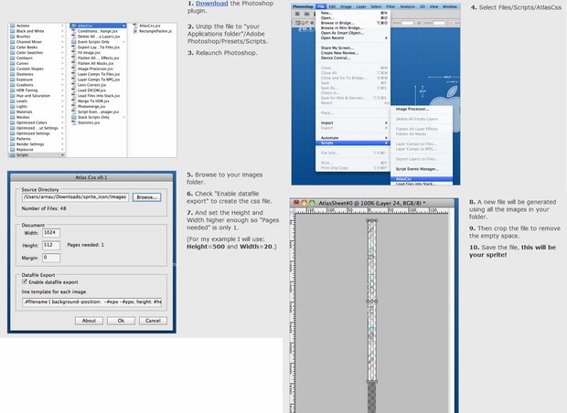This screenshot has height=413, width=567.
Task: Click the Margin field showing 0
Action: (51, 258)
